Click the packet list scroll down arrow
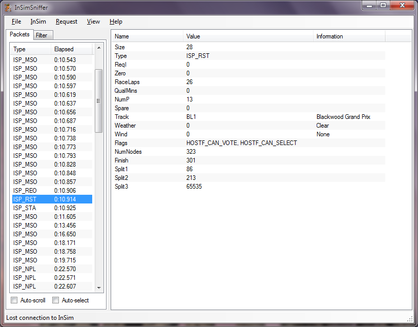The width and height of the screenshot is (418, 327). [x=99, y=288]
